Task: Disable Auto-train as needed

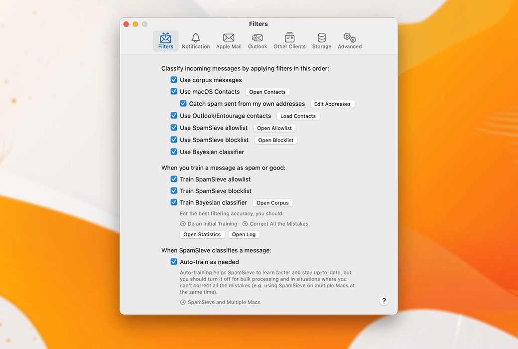Action: coord(174,262)
